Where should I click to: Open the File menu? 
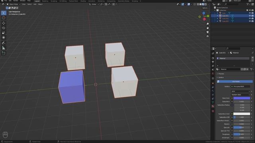pyautogui.click(x=6, y=1)
